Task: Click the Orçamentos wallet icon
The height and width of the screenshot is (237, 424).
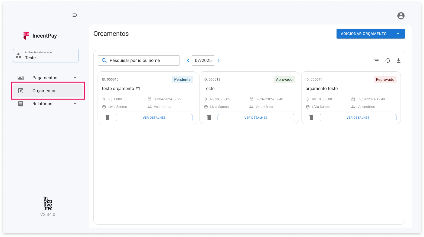Action: point(21,91)
